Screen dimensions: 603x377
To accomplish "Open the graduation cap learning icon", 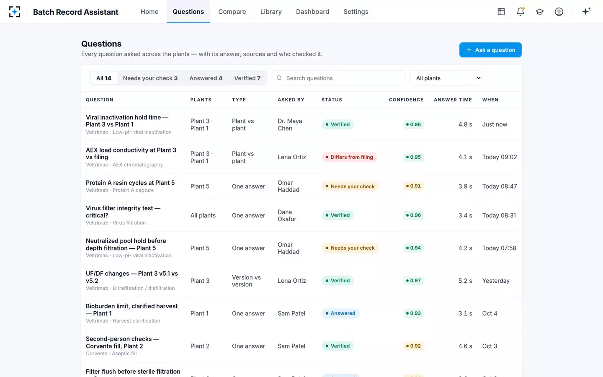I will click(x=540, y=12).
